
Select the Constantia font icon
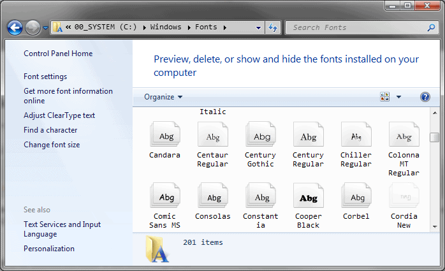point(261,195)
